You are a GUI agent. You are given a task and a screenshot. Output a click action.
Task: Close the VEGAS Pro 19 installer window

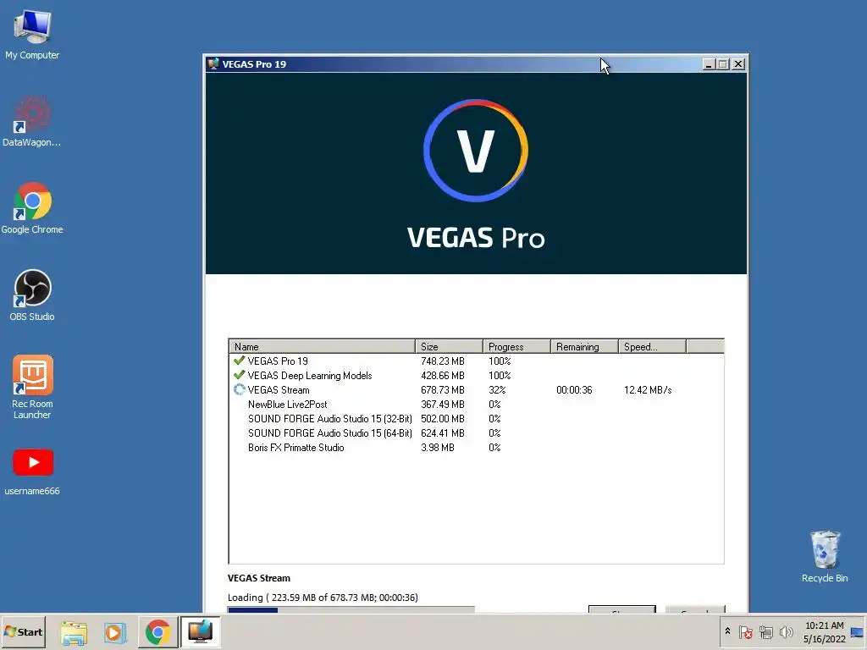[x=737, y=64]
